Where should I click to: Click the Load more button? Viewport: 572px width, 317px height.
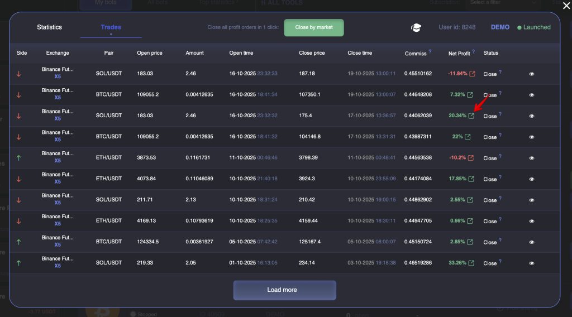coord(284,290)
